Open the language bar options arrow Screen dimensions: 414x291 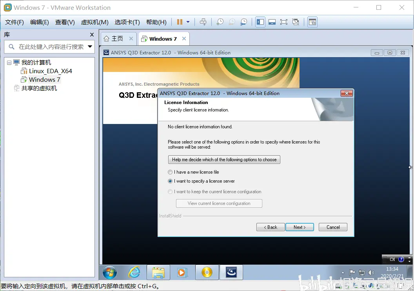tap(410, 261)
